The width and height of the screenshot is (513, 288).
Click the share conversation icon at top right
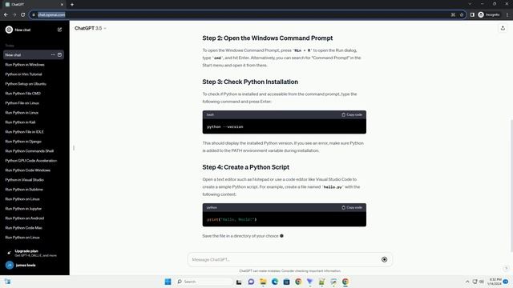pyautogui.click(x=503, y=29)
